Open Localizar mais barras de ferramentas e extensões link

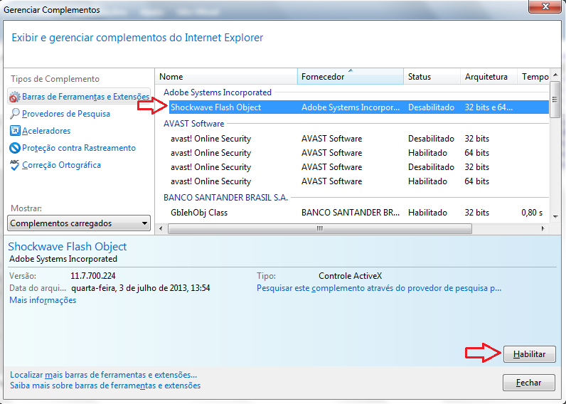click(103, 375)
